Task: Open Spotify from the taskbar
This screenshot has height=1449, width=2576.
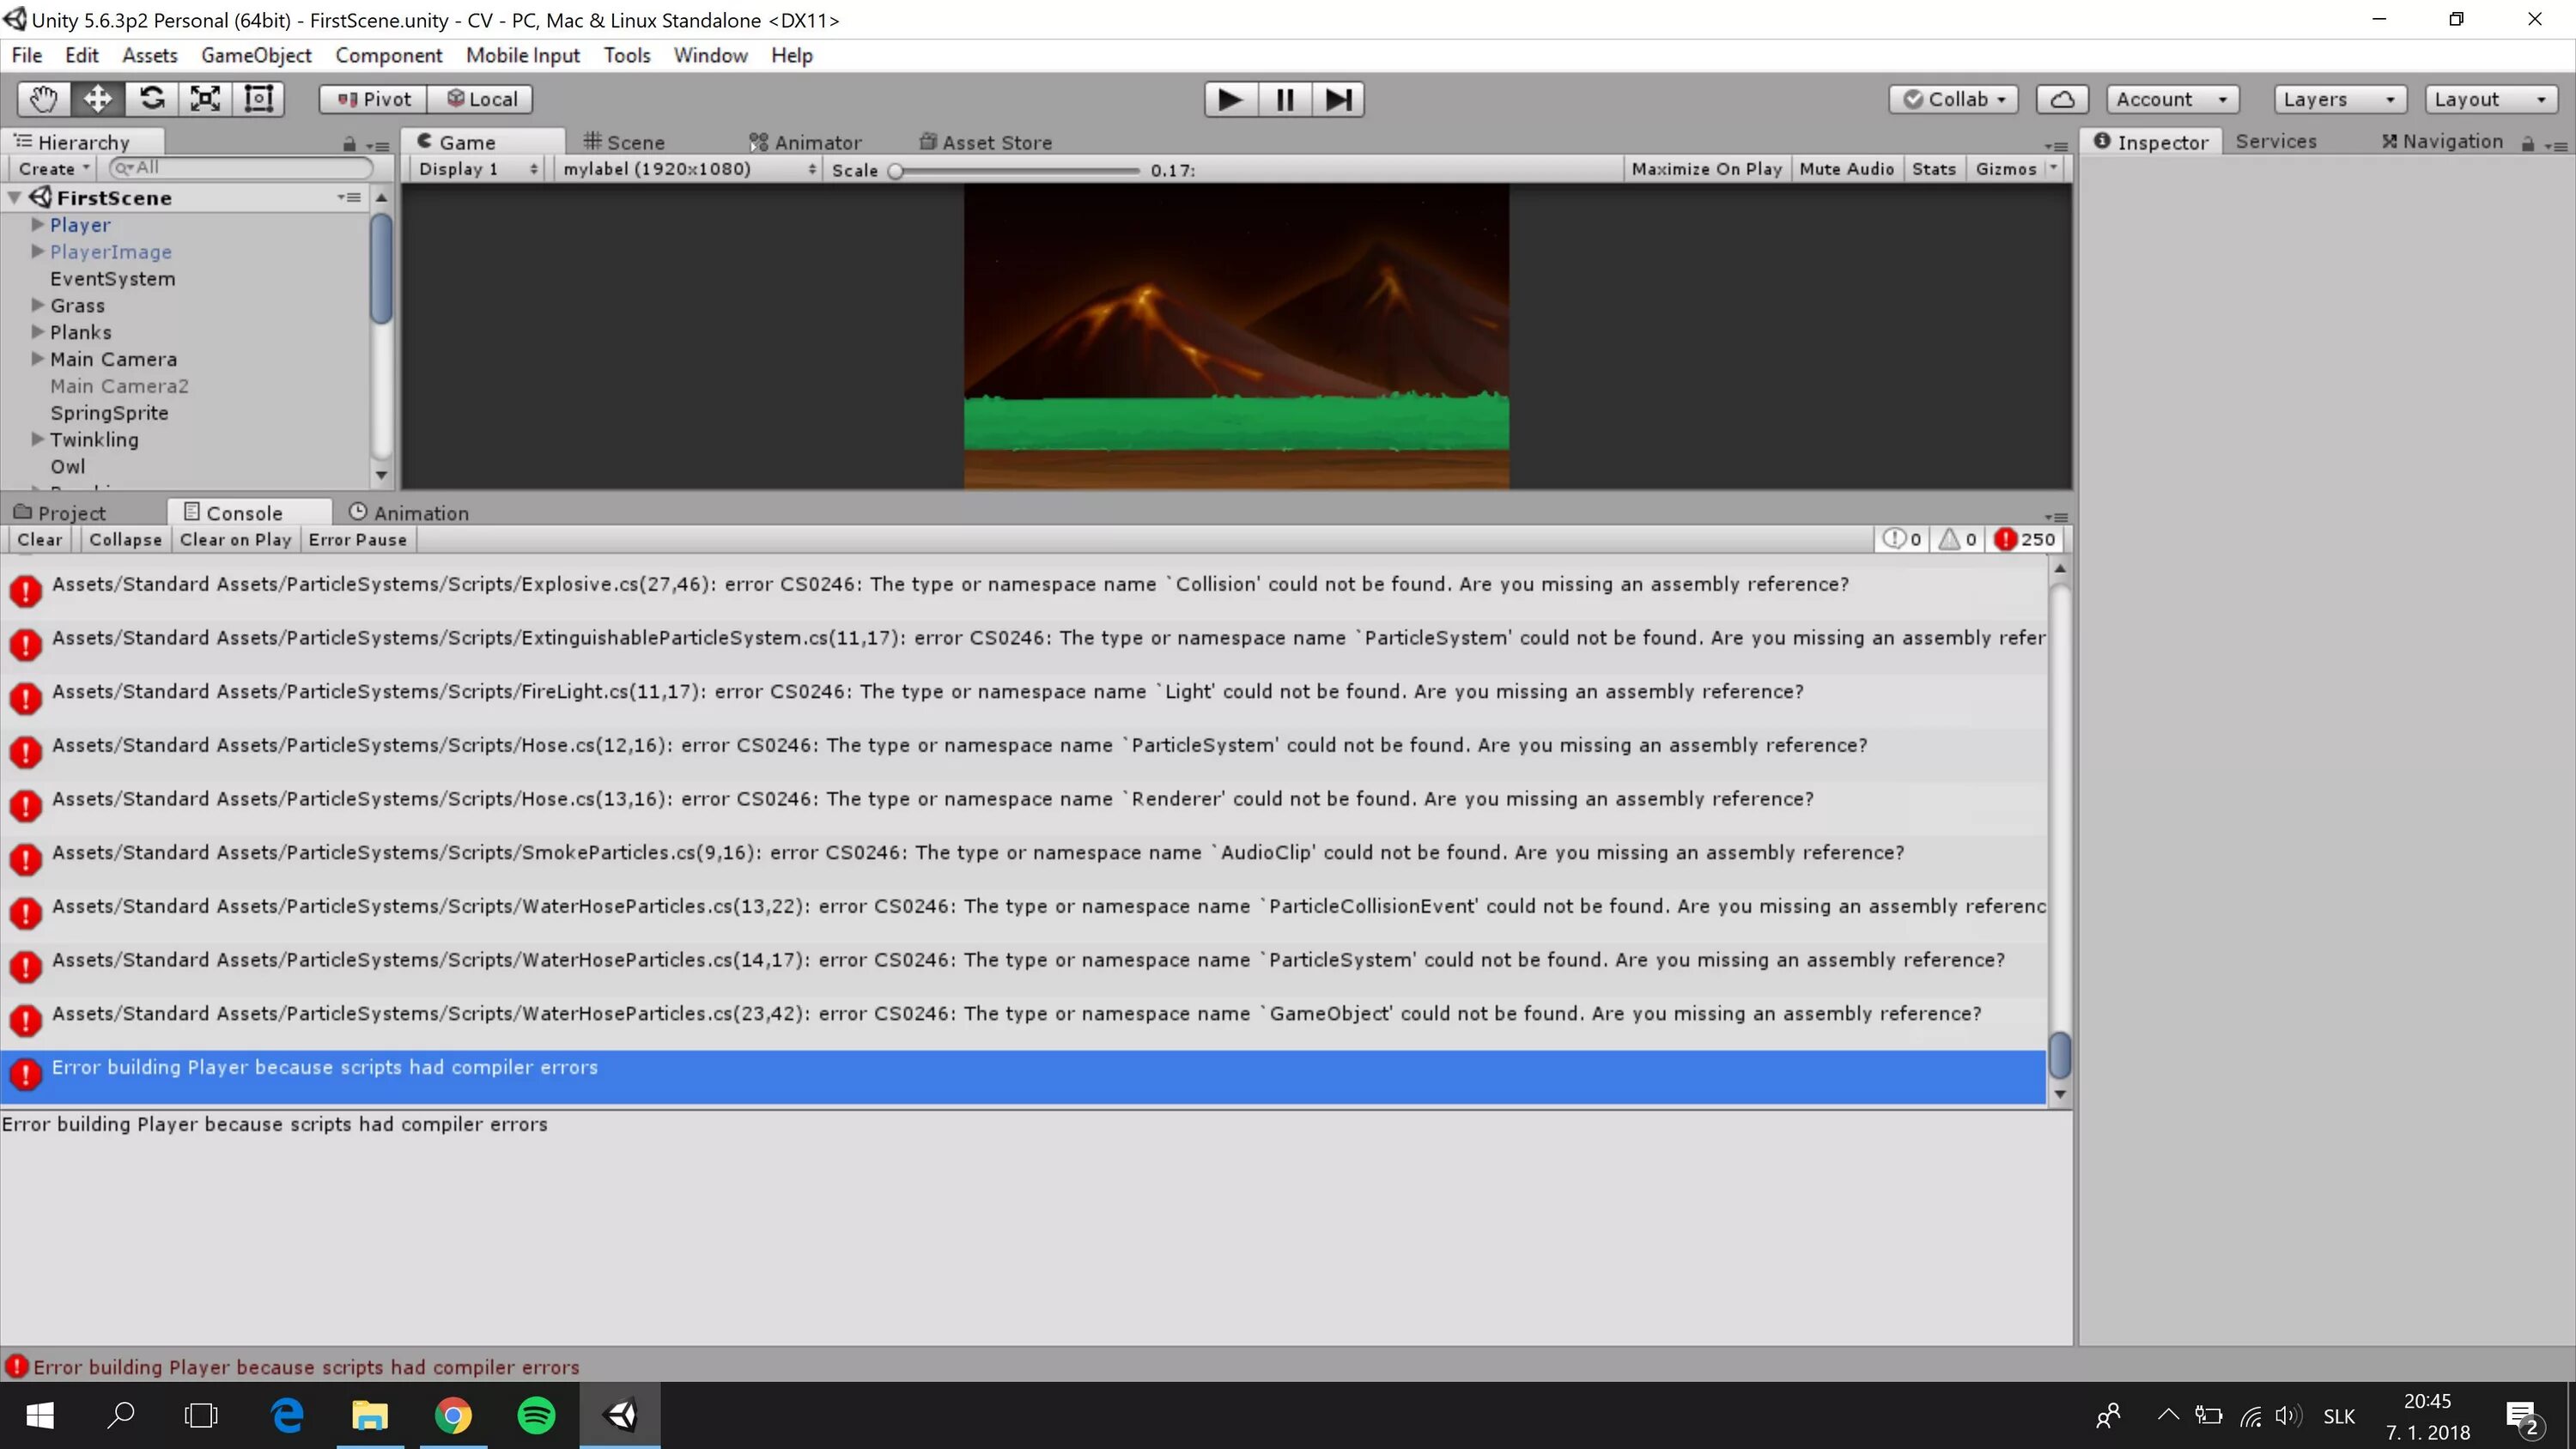Action: coord(537,1415)
